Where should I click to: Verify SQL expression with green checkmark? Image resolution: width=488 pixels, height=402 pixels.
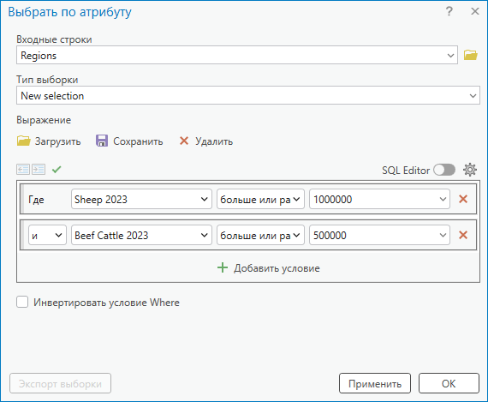pyautogui.click(x=57, y=170)
